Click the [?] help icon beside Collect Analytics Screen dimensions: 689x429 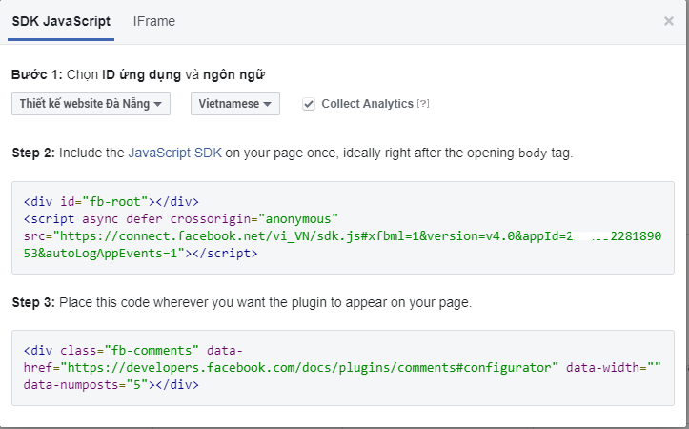pos(423,103)
